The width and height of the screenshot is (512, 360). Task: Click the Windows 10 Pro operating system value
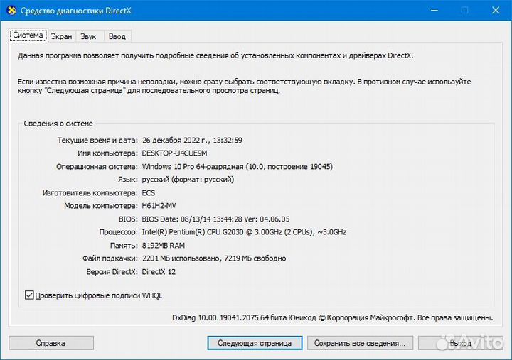point(237,166)
